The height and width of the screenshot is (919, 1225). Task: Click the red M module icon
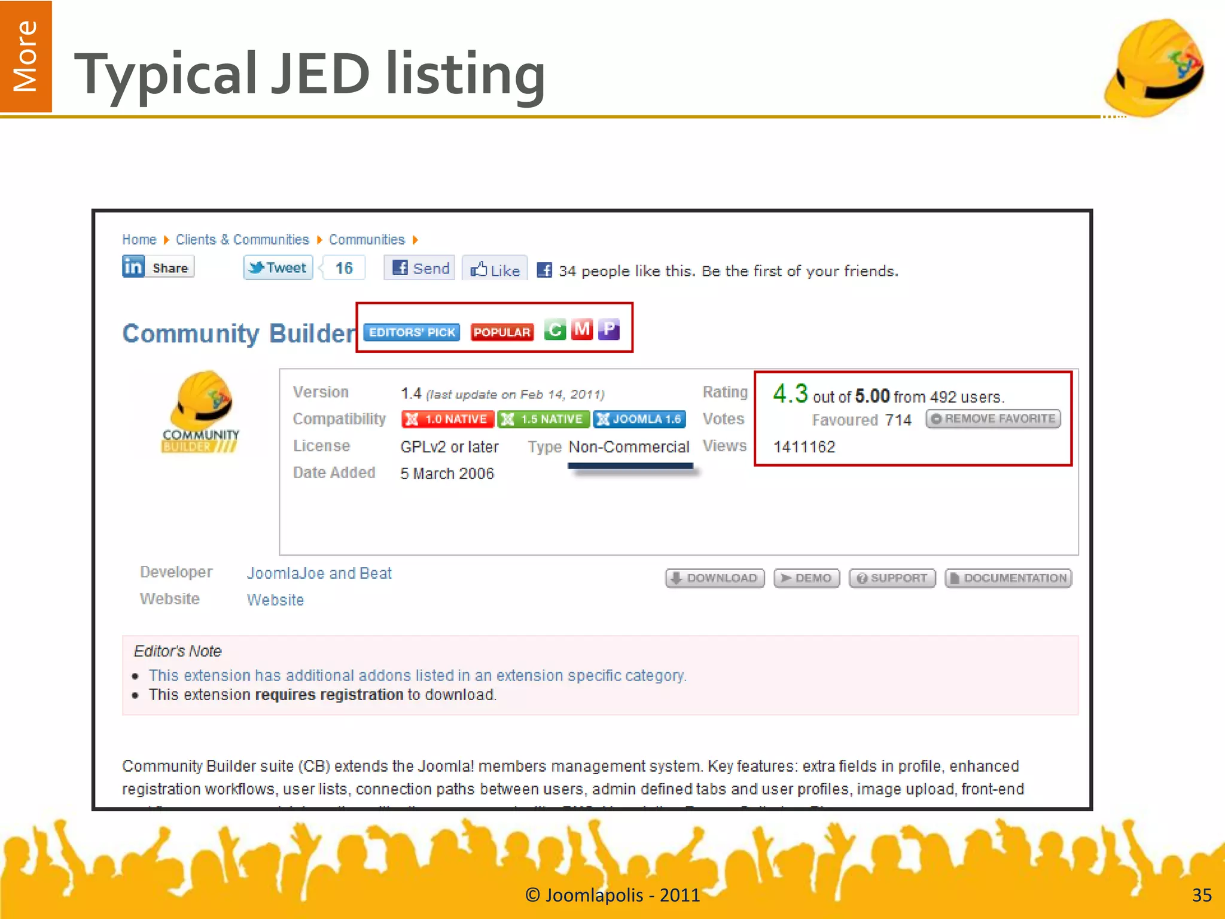point(581,329)
